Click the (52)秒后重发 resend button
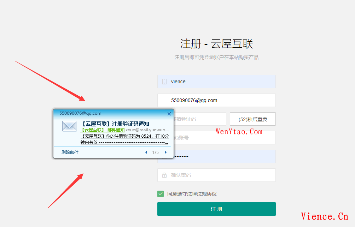 point(253,119)
